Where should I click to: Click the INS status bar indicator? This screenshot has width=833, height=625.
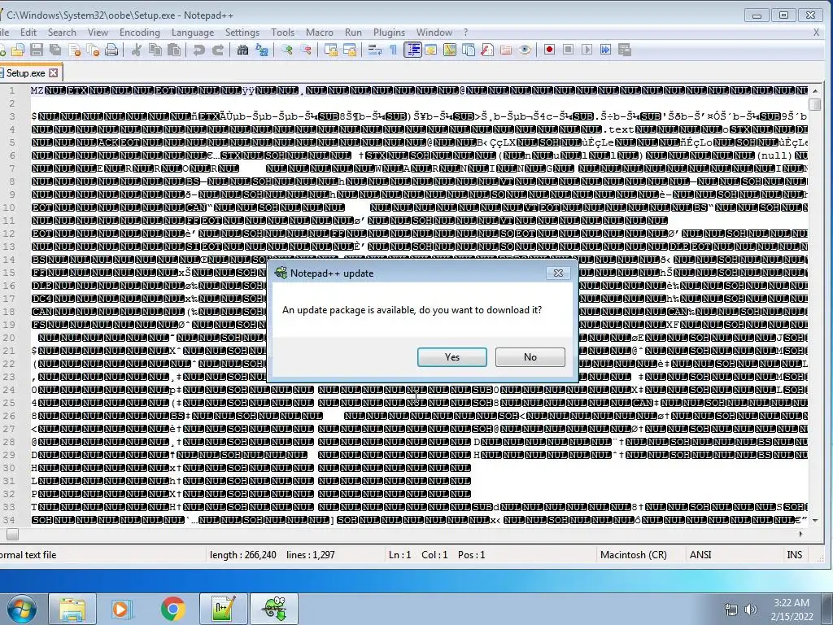[794, 555]
